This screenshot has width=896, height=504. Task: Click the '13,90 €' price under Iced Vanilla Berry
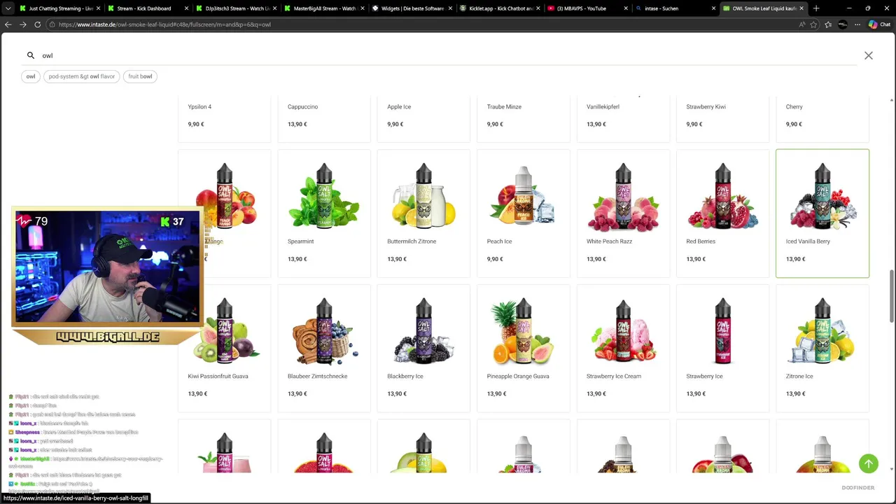point(795,259)
